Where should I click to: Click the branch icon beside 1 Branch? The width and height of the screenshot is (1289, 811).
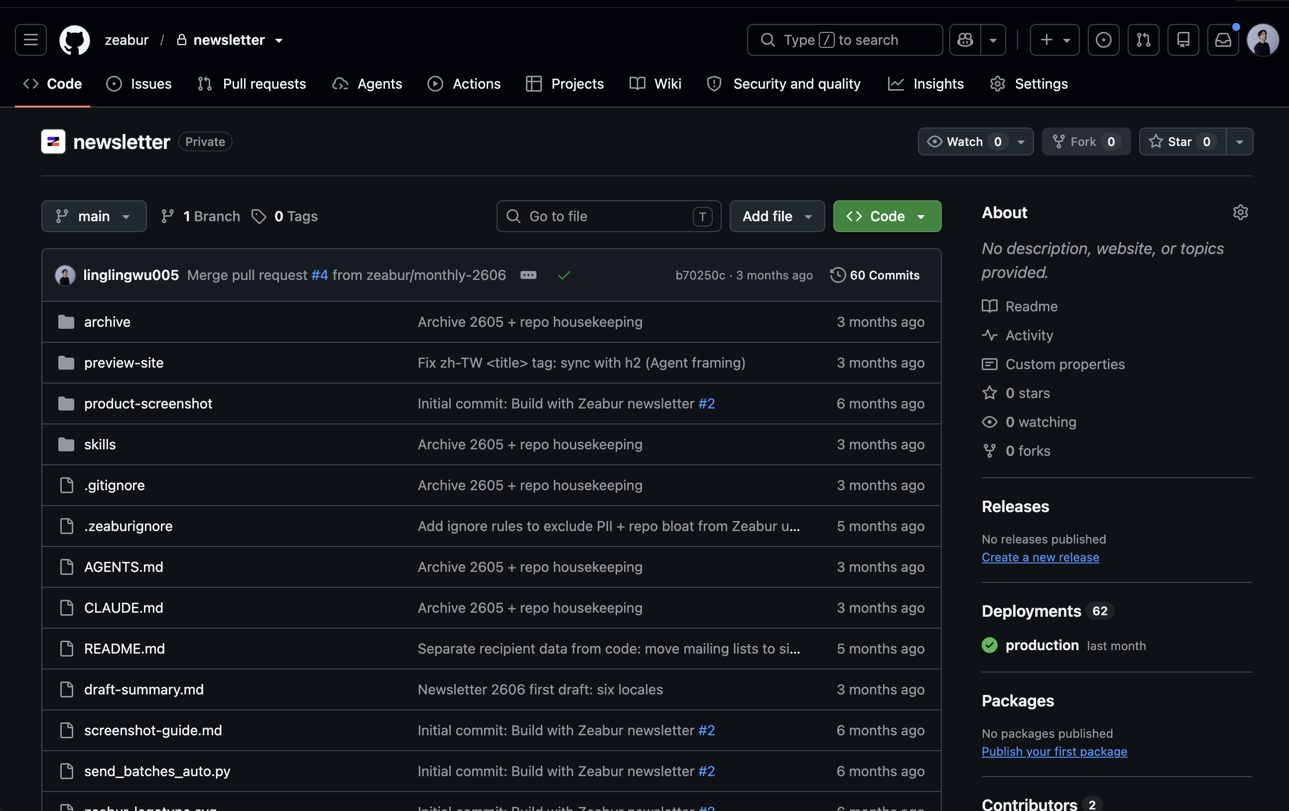click(167, 216)
